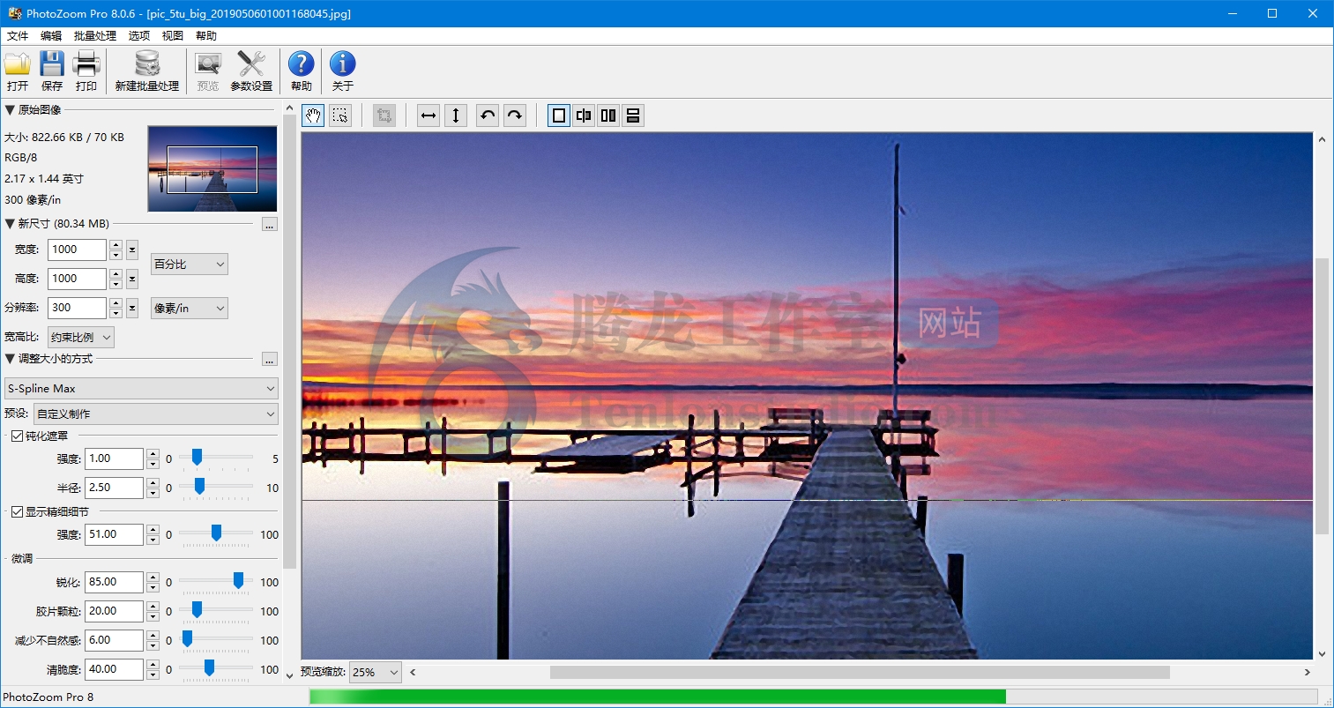Click the 保存 save disk icon

(52, 71)
